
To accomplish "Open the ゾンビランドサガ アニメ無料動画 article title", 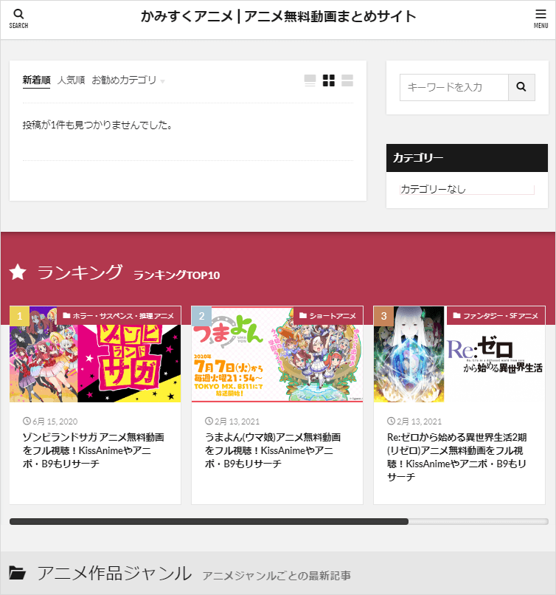I will (93, 450).
